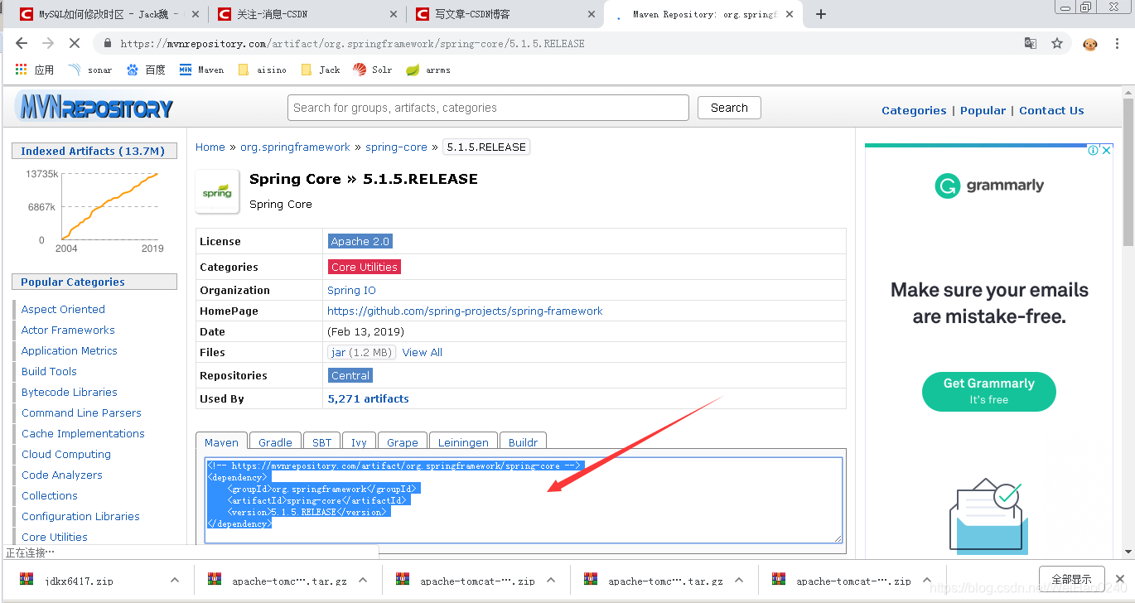1135x603 pixels.
Task: Click the search artifacts input field
Action: pos(488,108)
